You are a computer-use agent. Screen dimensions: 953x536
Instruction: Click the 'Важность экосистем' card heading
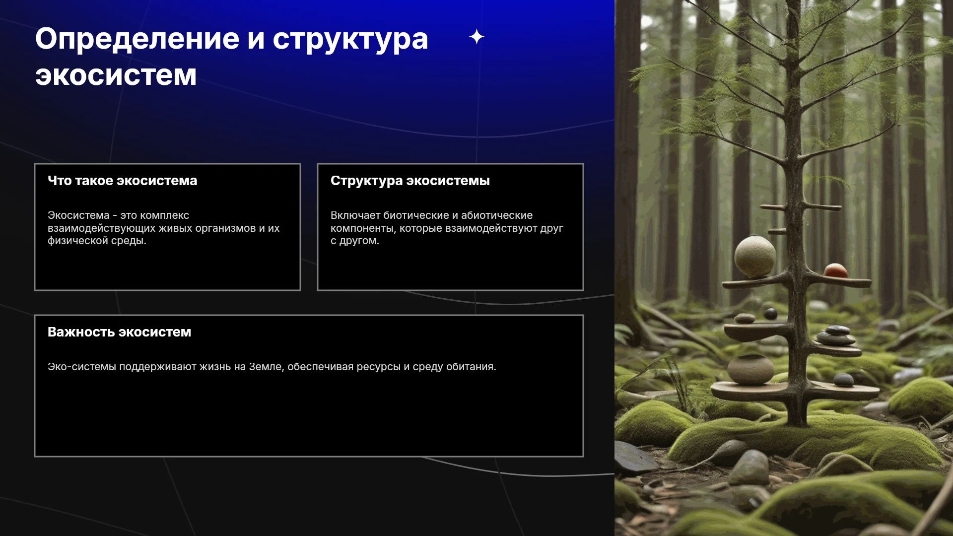[x=119, y=332]
